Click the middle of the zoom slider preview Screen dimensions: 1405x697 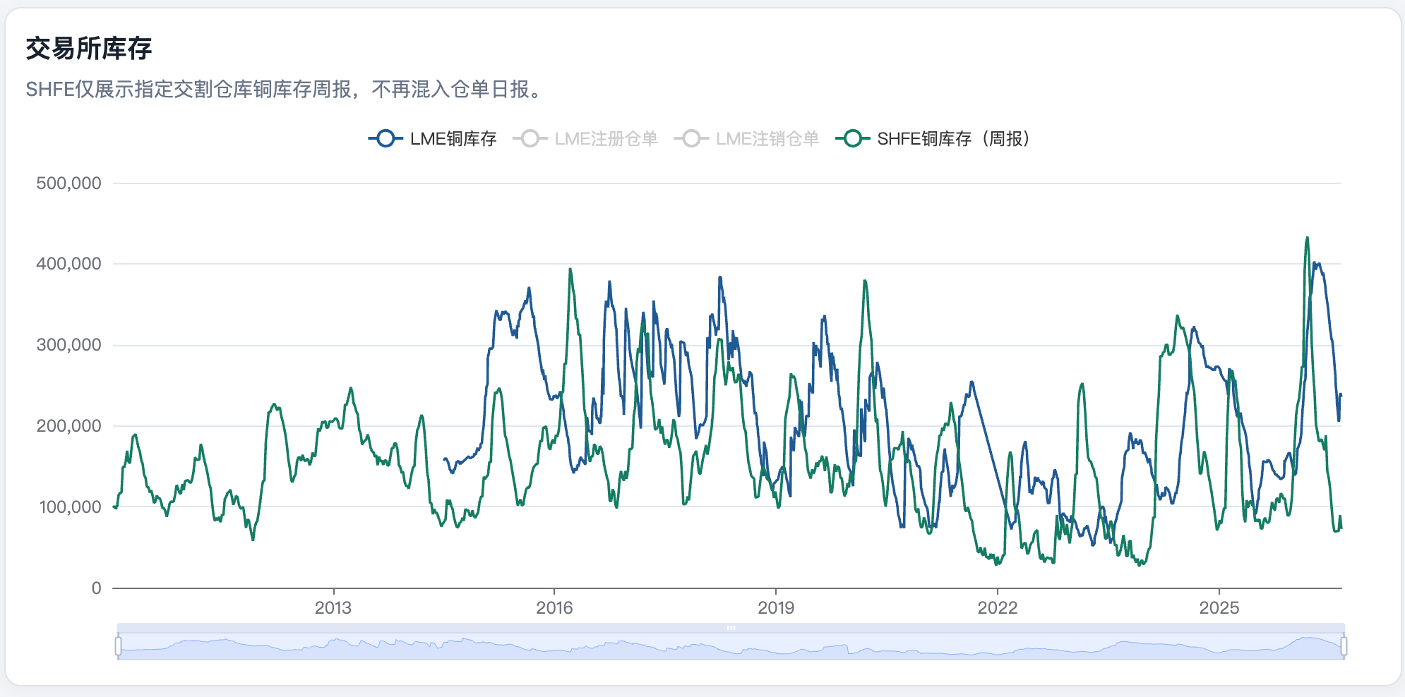click(731, 646)
